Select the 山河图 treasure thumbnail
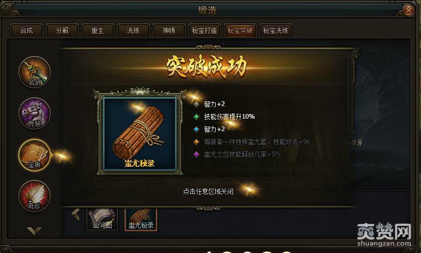Screen dimensions: 421x253 (102, 219)
